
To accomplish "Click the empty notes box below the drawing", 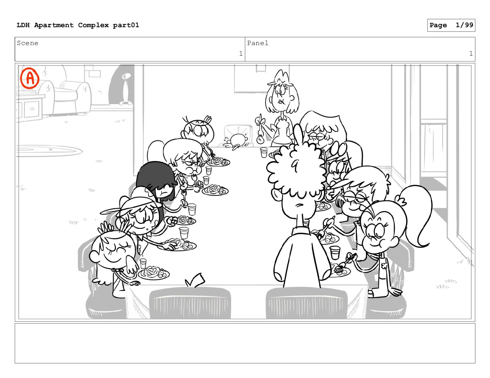I will click(245, 343).
